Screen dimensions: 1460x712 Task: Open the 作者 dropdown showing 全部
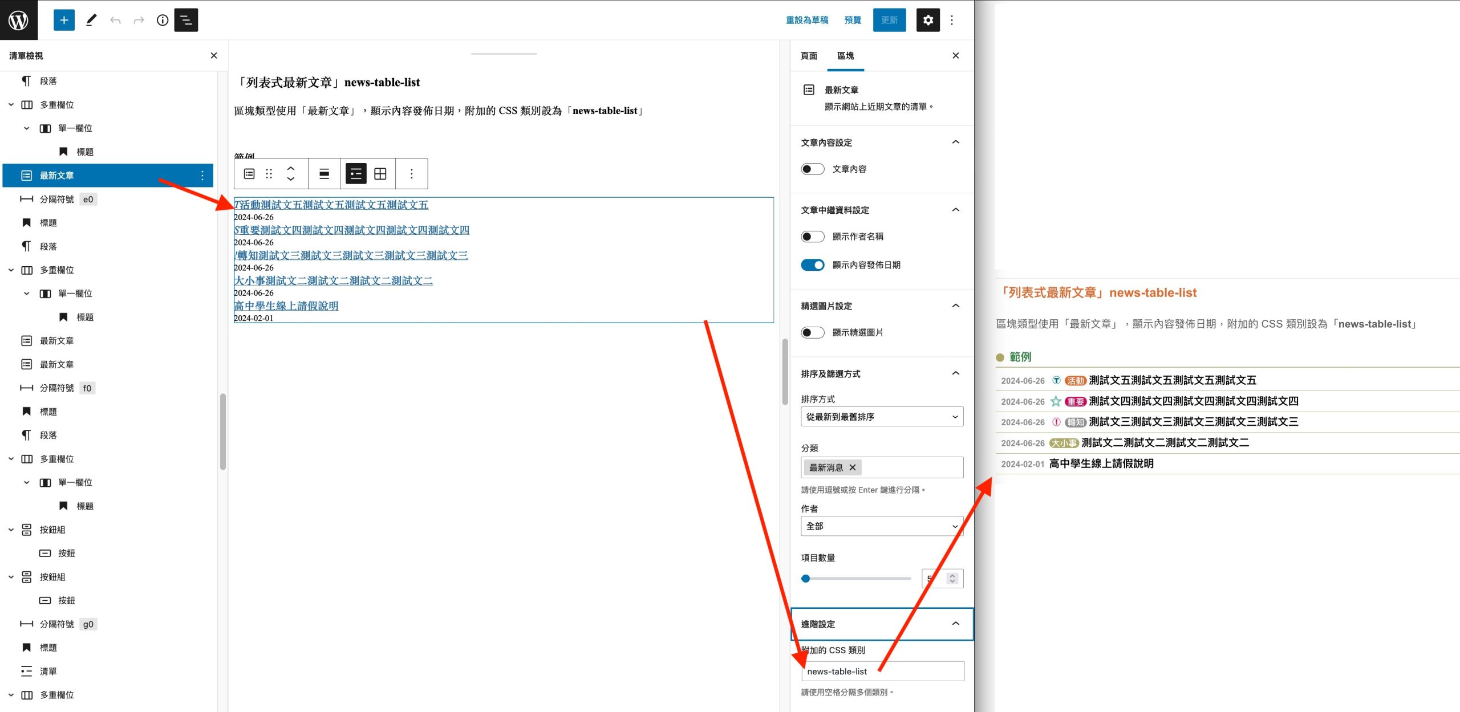coord(882,526)
